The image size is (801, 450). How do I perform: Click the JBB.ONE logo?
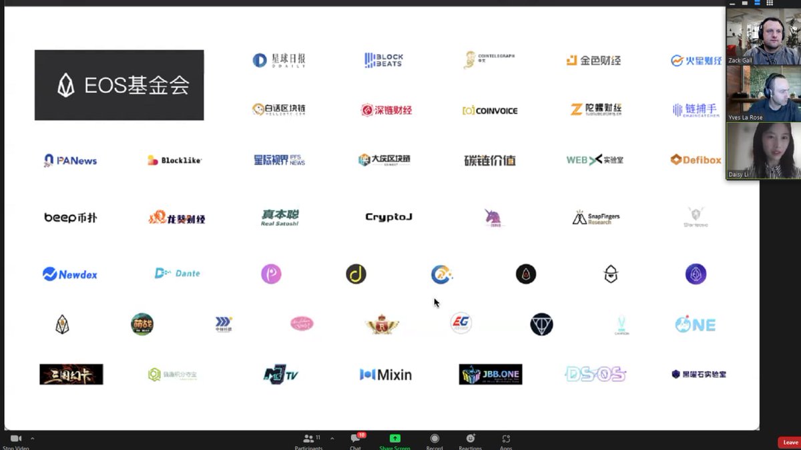(x=491, y=375)
